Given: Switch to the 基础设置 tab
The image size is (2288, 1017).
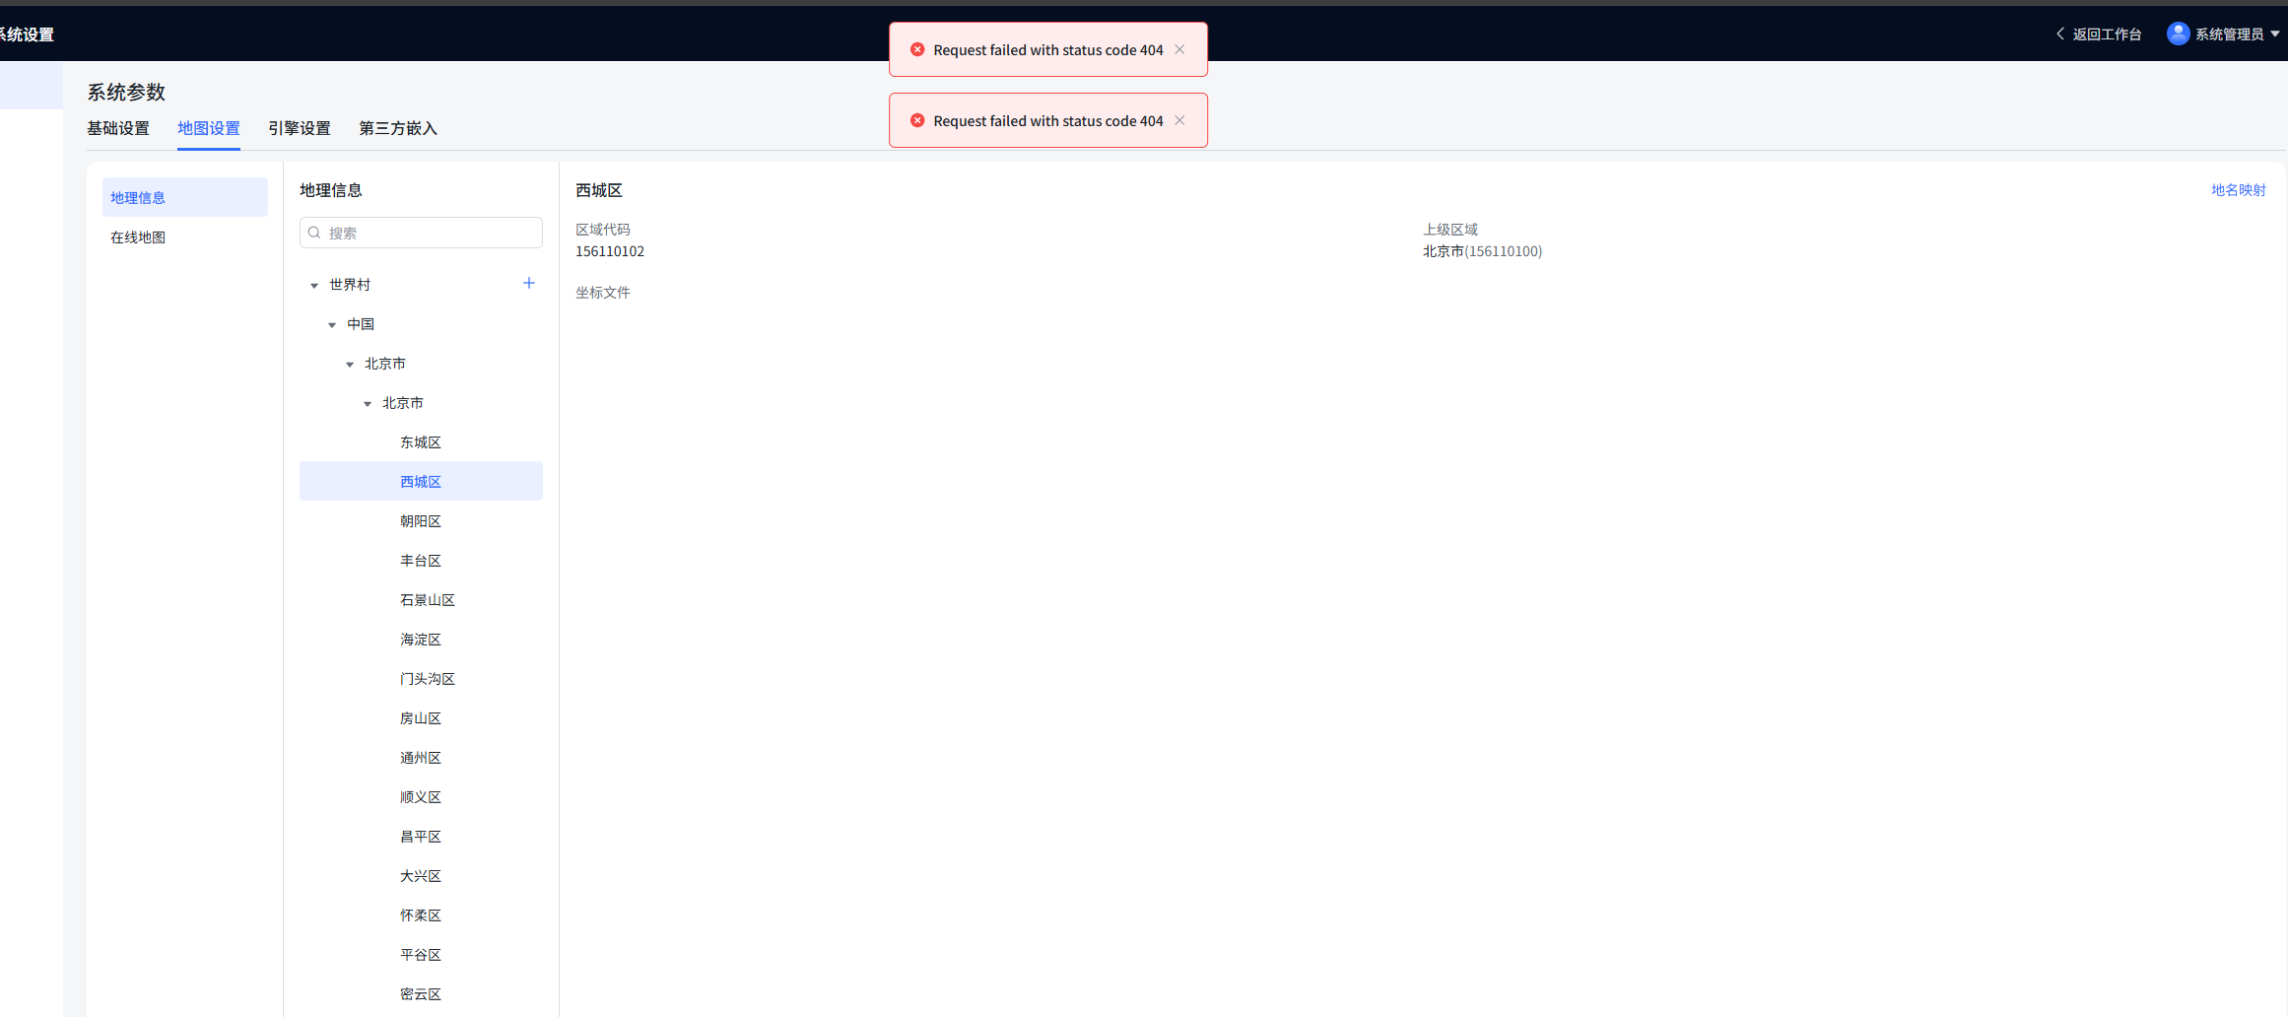Looking at the screenshot, I should (x=118, y=128).
